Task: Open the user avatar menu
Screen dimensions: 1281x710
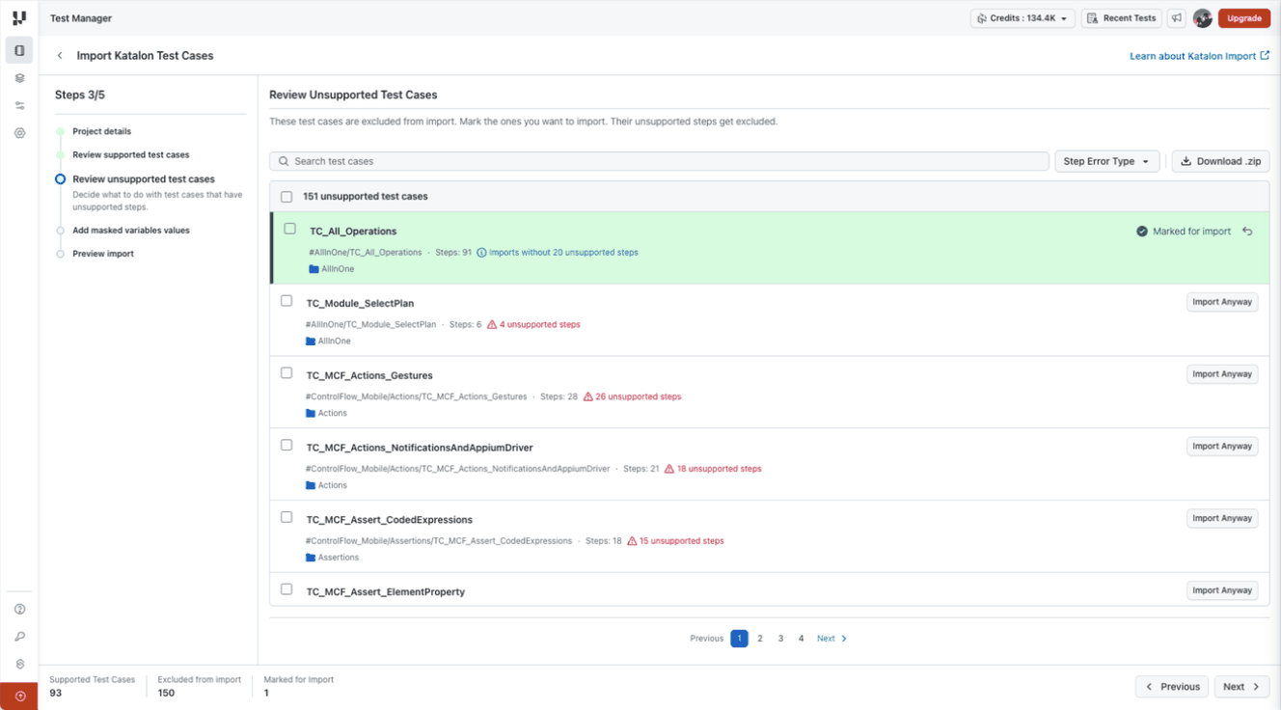Action: coord(1202,18)
